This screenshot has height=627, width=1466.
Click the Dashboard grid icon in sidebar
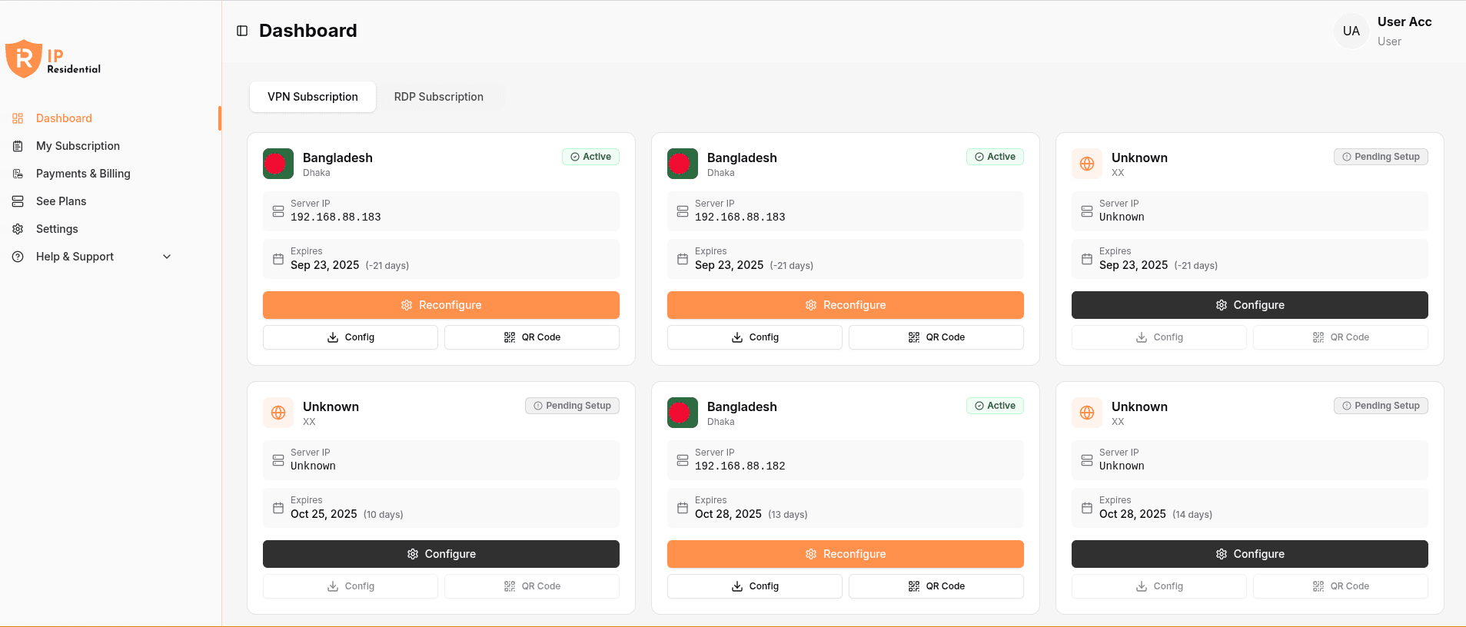click(x=18, y=118)
